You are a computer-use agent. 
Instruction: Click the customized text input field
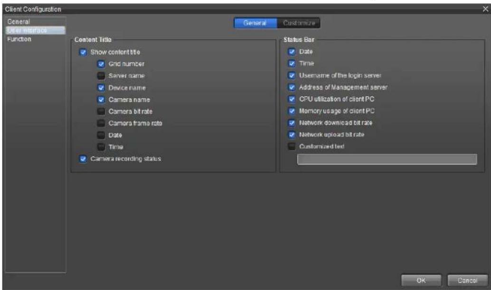point(387,159)
